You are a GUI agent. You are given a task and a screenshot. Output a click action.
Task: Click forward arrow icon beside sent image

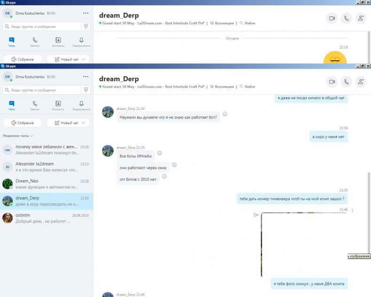coord(256,215)
